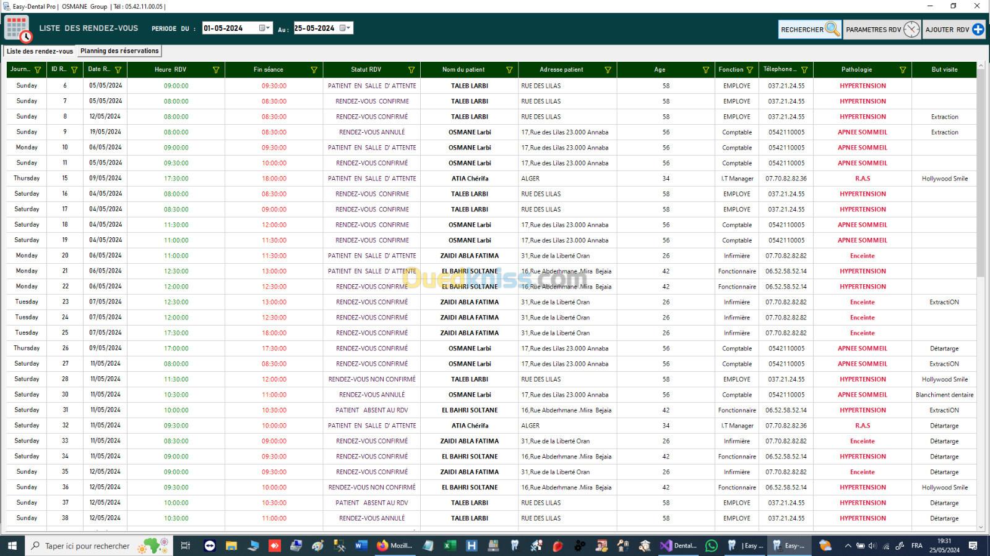Switch to Planning des réservations tab
The height and width of the screenshot is (556, 990).
click(119, 51)
